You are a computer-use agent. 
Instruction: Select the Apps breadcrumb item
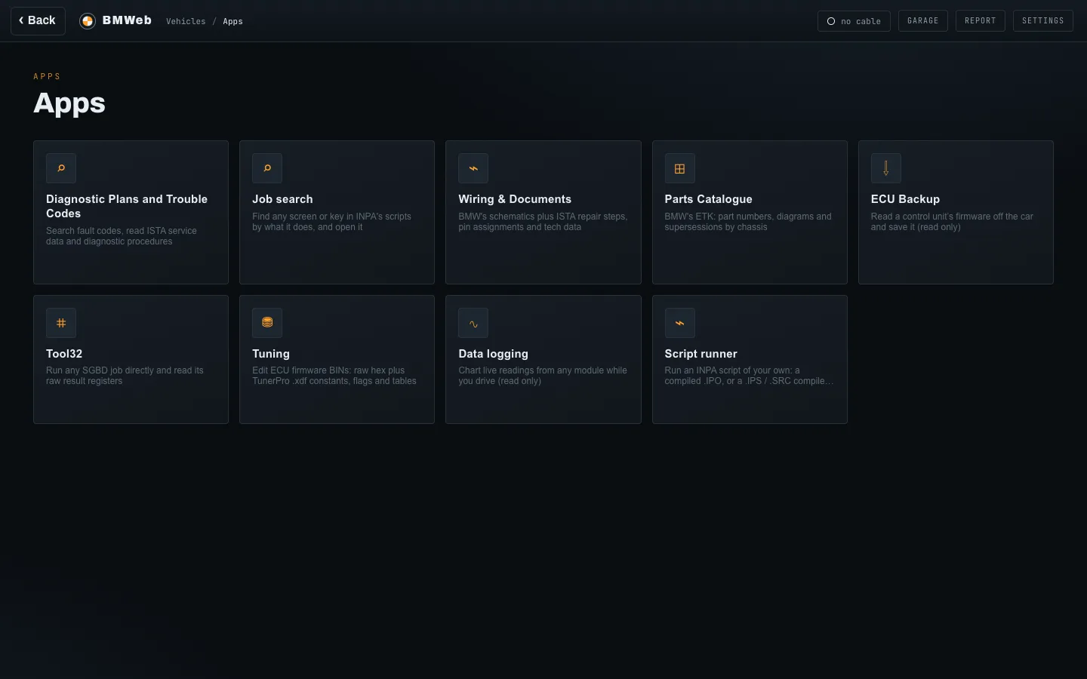coord(232,21)
